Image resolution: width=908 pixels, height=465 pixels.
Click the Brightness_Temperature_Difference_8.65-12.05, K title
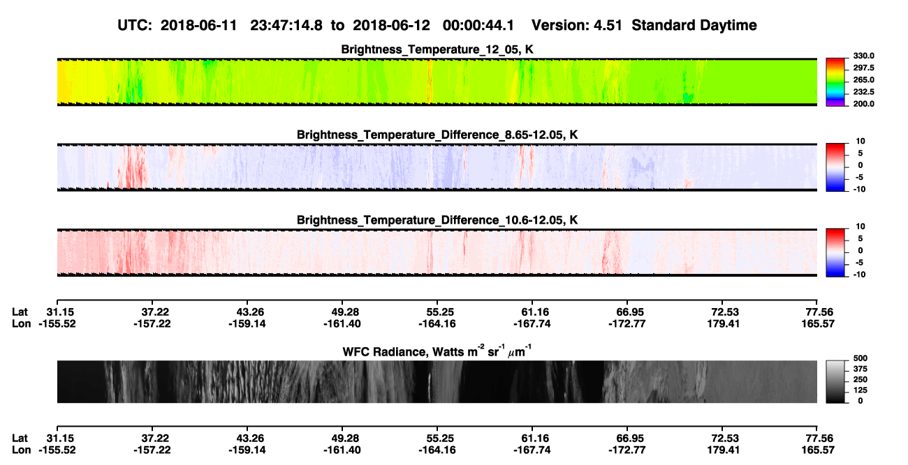(437, 135)
